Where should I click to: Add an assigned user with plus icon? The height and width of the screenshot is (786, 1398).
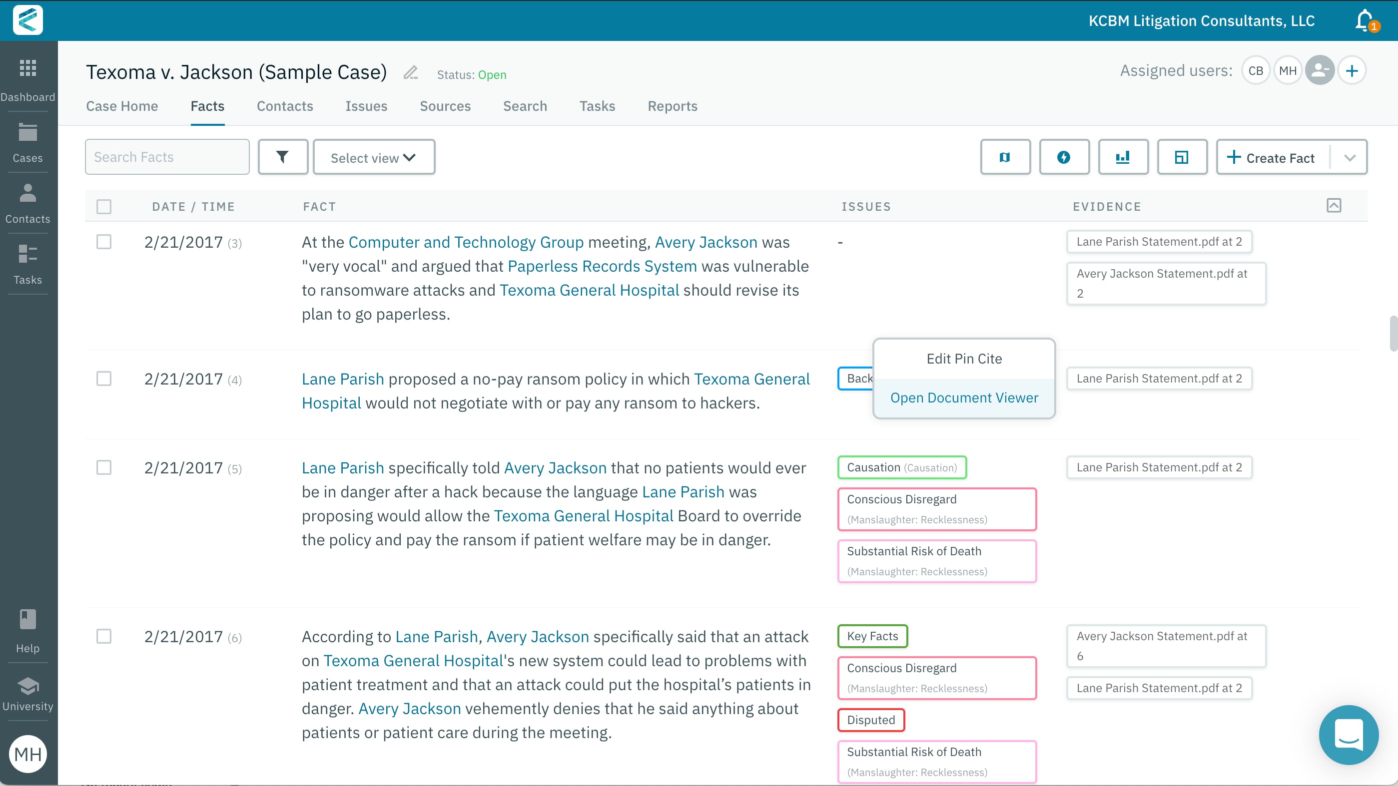[x=1352, y=70]
